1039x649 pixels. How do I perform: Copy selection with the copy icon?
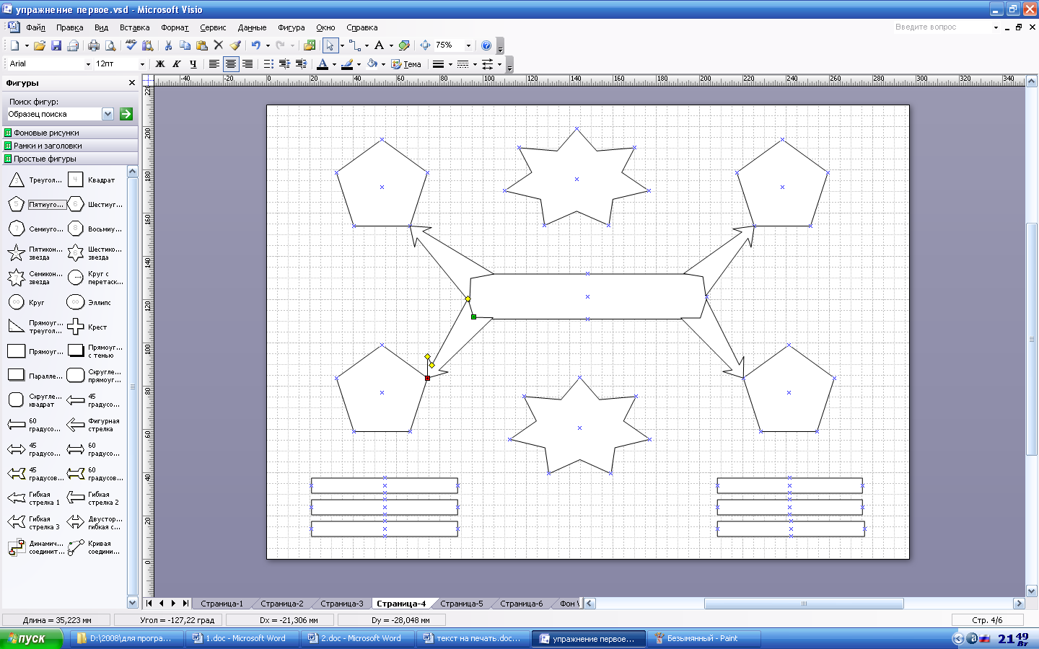[x=185, y=45]
